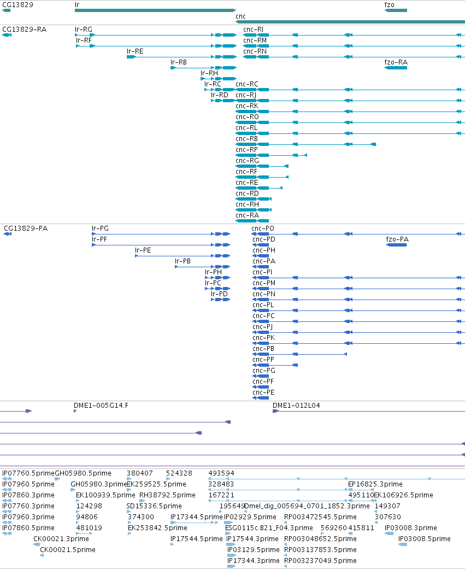Click protein cnc-PO label

pos(263,228)
